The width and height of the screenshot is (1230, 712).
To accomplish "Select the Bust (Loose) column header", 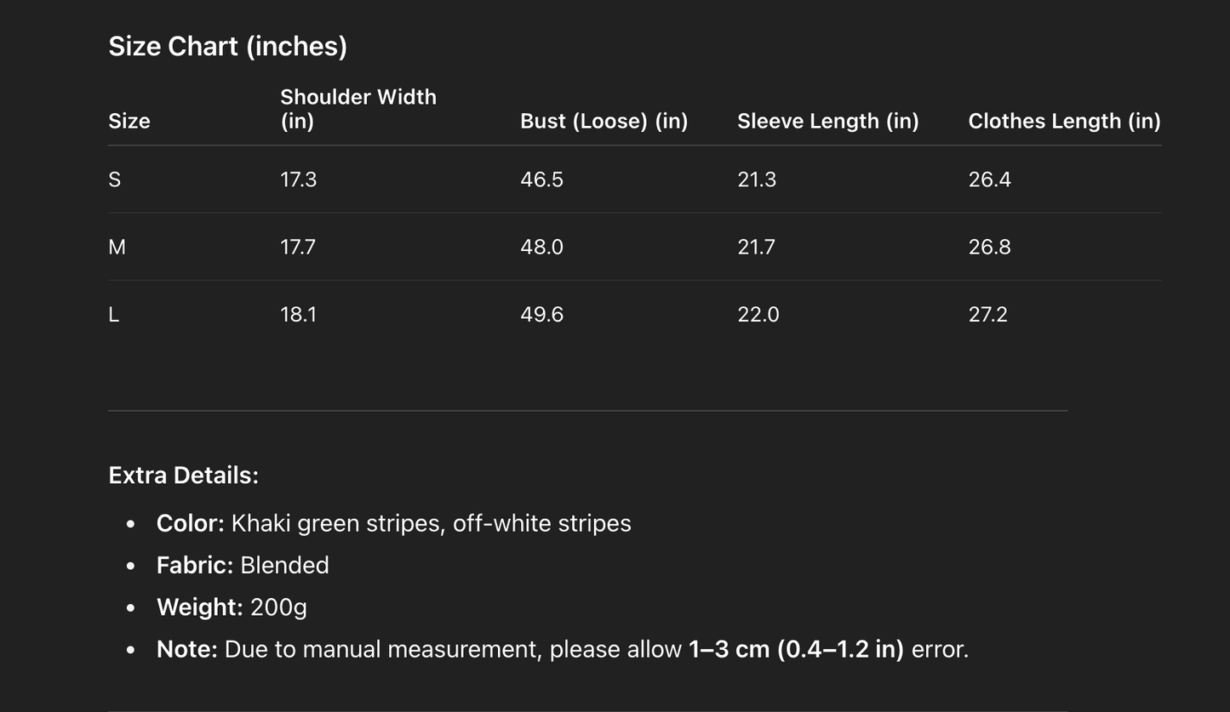I will (604, 121).
